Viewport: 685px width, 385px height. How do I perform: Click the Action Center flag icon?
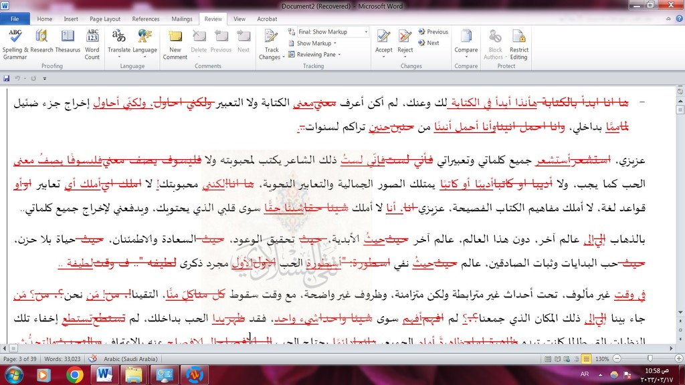click(x=627, y=375)
